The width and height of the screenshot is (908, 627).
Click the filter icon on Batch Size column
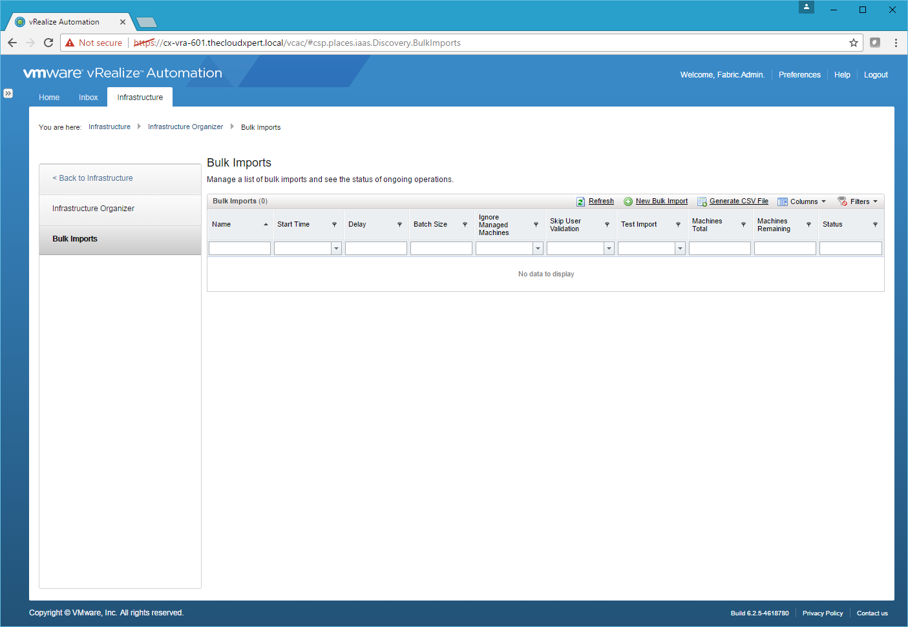click(x=465, y=225)
